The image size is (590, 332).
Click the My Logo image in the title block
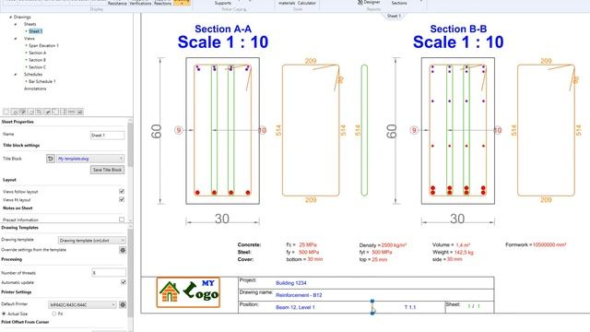coord(188,292)
